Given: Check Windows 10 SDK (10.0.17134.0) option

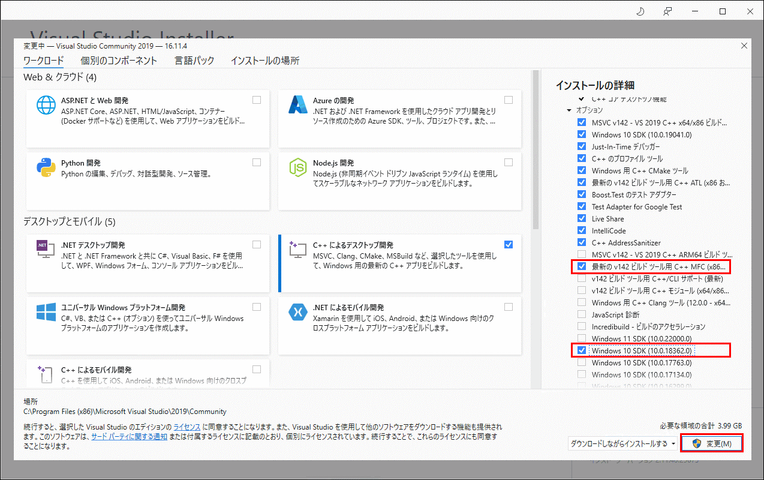Looking at the screenshot, I should [x=581, y=374].
